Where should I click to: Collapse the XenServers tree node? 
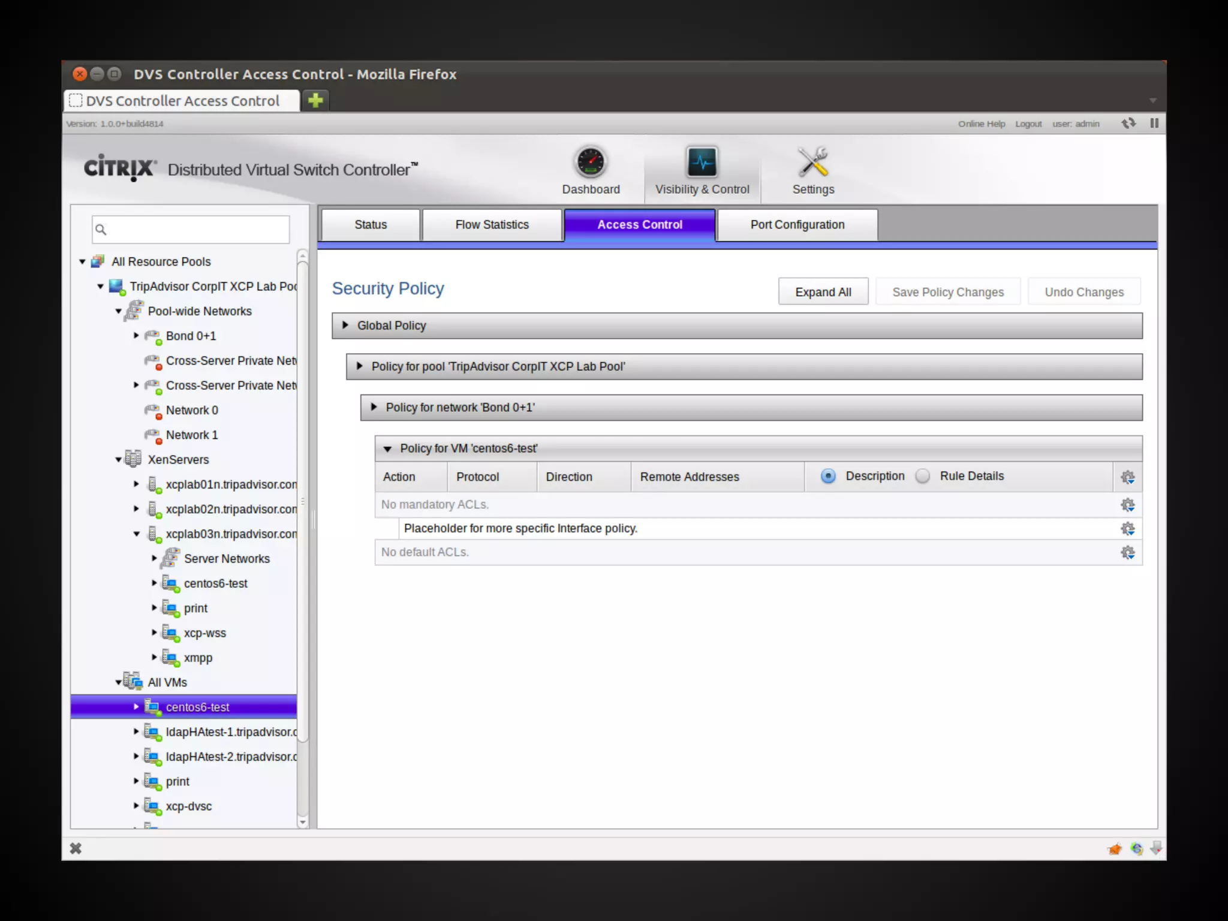118,460
